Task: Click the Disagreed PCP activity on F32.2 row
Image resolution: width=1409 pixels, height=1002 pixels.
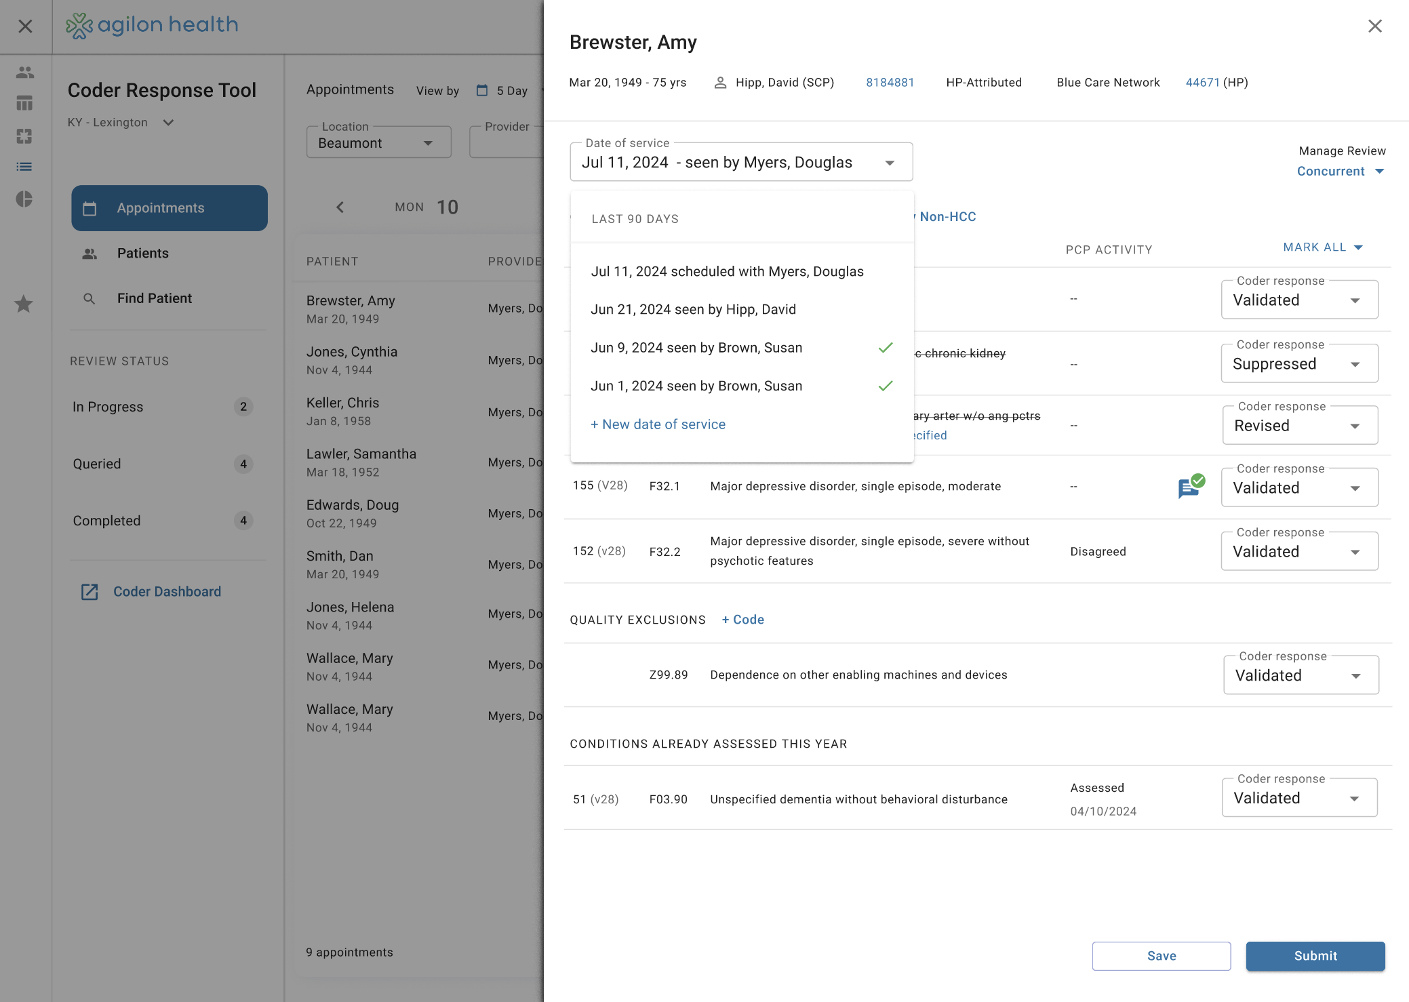Action: pyautogui.click(x=1098, y=552)
